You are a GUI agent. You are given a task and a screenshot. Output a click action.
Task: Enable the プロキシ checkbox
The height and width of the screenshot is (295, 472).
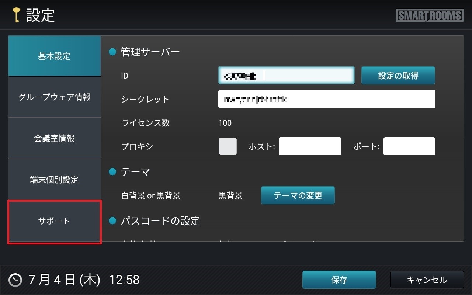point(228,146)
